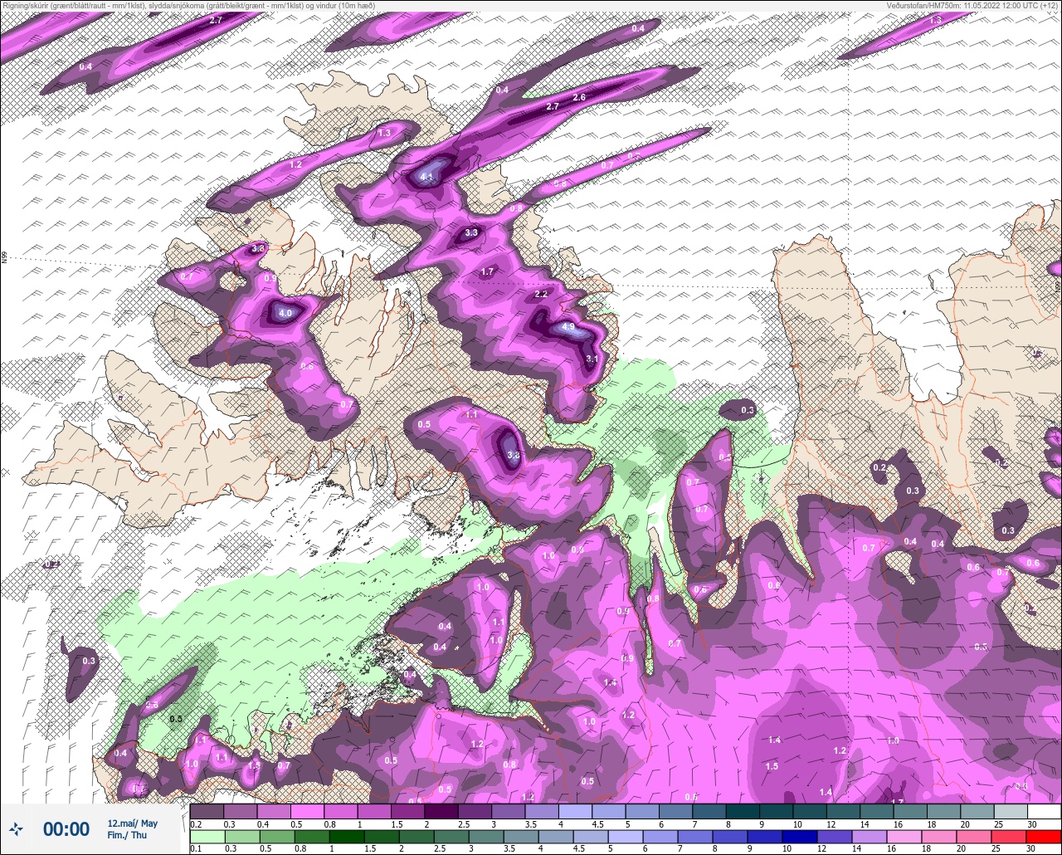Click the 2.2 precipitation value on the map
Screen dimensions: 1062x855
(x=542, y=294)
